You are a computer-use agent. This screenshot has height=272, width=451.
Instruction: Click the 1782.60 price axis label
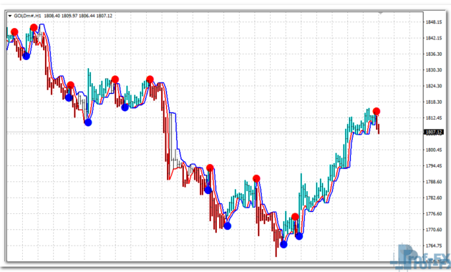point(434,198)
